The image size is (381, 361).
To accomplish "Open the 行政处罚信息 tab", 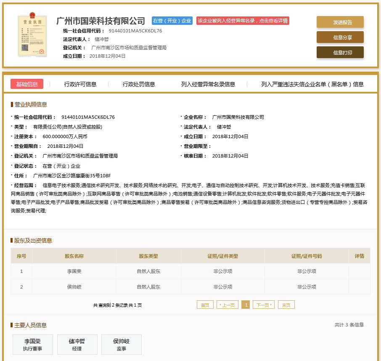I will coord(139,84).
